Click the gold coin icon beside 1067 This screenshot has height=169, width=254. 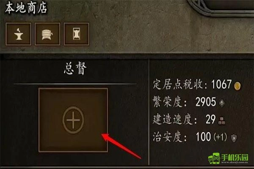[237, 85]
